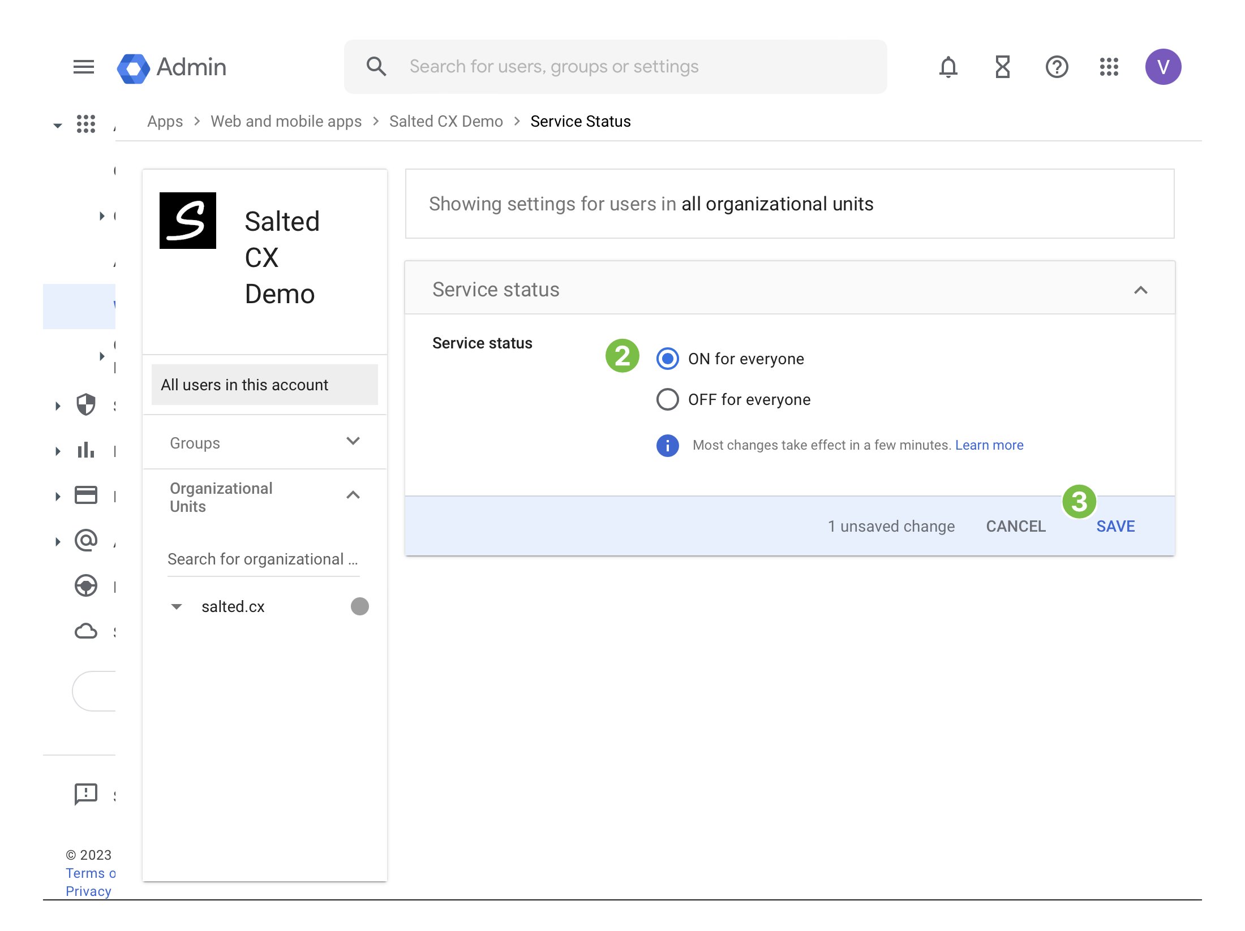The image size is (1245, 931).
Task: Open the Storage cloud sidebar icon
Action: pos(86,631)
